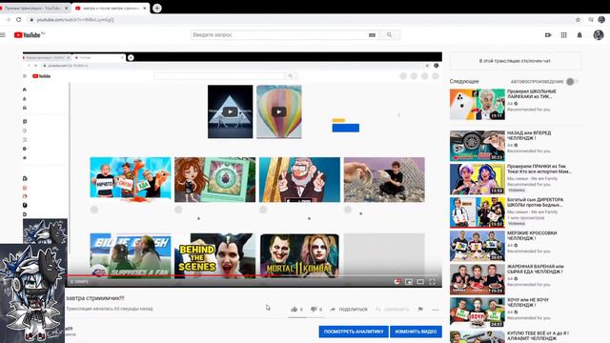Click title 'МЕРЗКИЕ КРОССОВКИ ЧЕЛЛЕНДЖ !'
The height and width of the screenshot is (343, 610).
[x=532, y=235]
